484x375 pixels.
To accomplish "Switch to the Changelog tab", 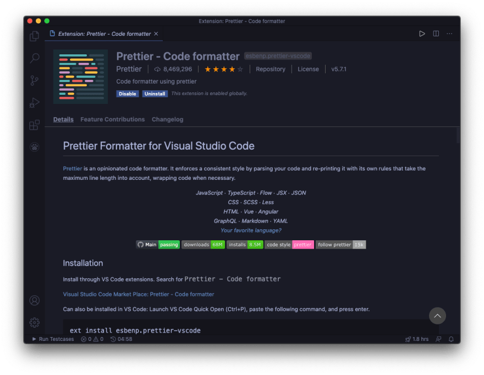I will click(167, 119).
